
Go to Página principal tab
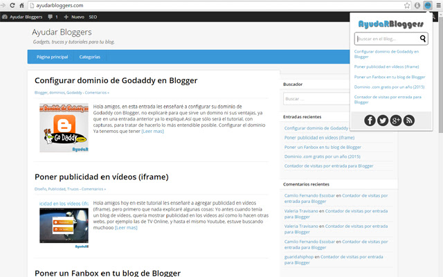click(x=53, y=57)
